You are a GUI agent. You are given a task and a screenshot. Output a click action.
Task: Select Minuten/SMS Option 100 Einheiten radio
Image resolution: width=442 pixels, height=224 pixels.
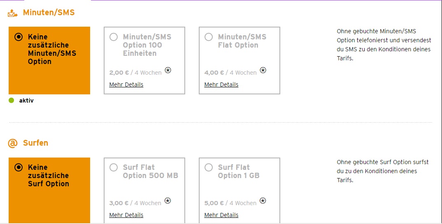[114, 37]
